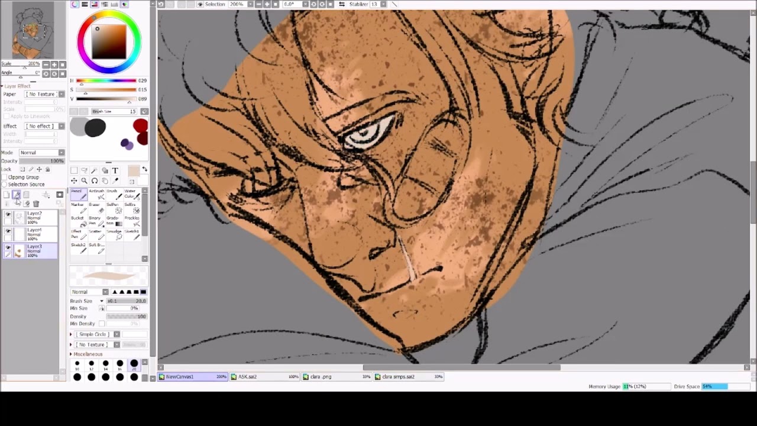This screenshot has width=757, height=426.
Task: Select the Bucket fill tool
Action: [x=79, y=222]
